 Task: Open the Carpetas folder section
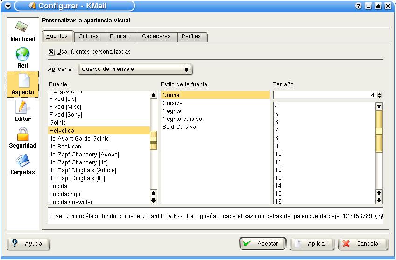pyautogui.click(x=22, y=164)
